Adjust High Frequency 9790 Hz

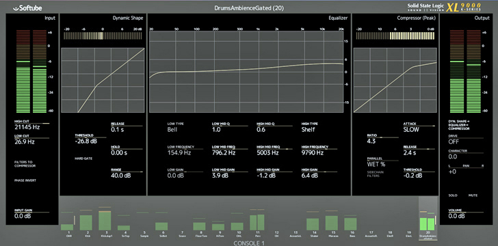tap(319, 150)
